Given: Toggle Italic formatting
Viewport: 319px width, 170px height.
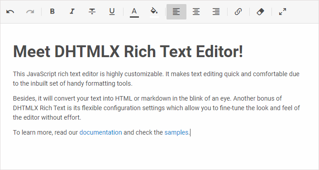Looking at the screenshot, I should pos(72,12).
